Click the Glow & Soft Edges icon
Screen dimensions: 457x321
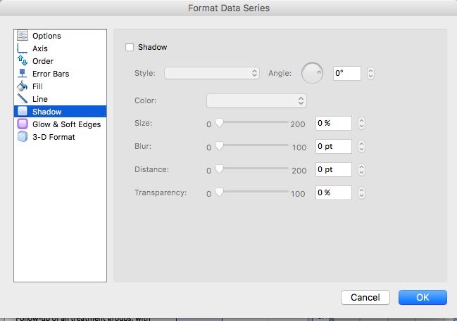click(22, 124)
